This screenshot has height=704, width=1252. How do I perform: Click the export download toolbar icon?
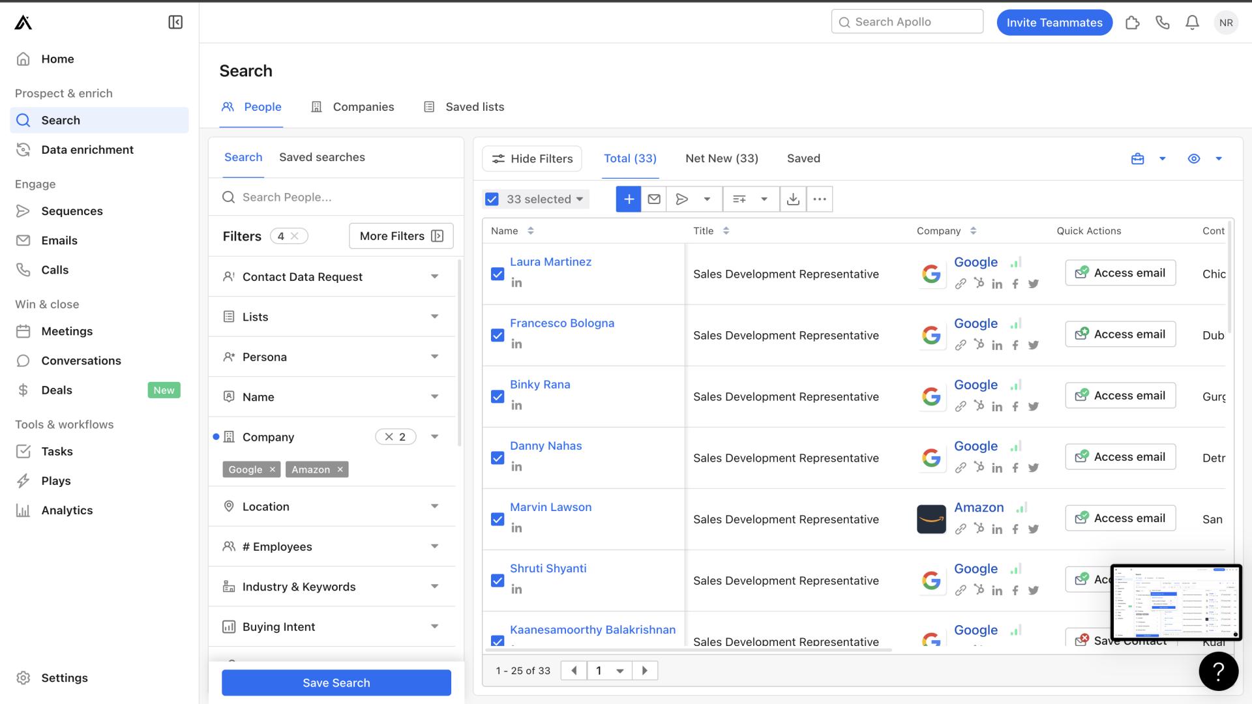(793, 199)
